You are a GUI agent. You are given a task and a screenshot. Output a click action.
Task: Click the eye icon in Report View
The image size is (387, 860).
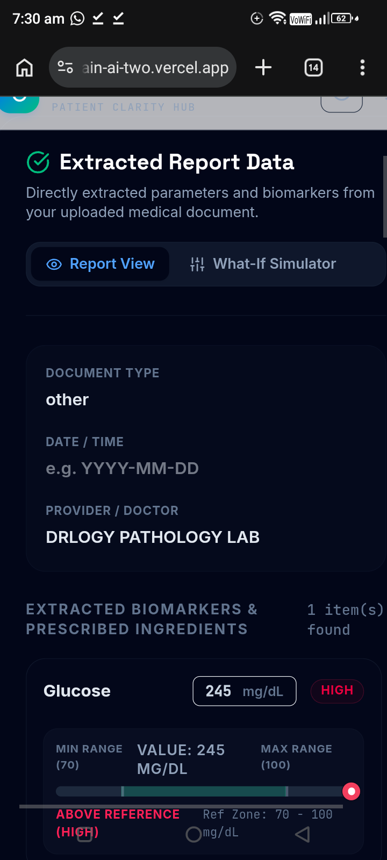tap(54, 264)
